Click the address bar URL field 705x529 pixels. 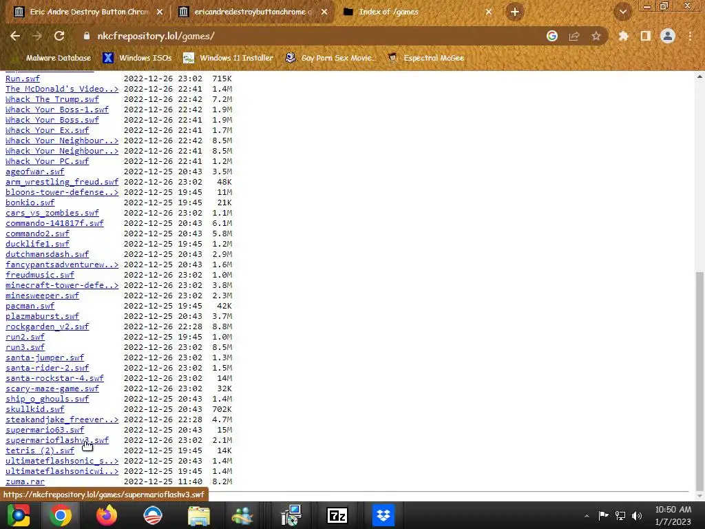(315, 36)
